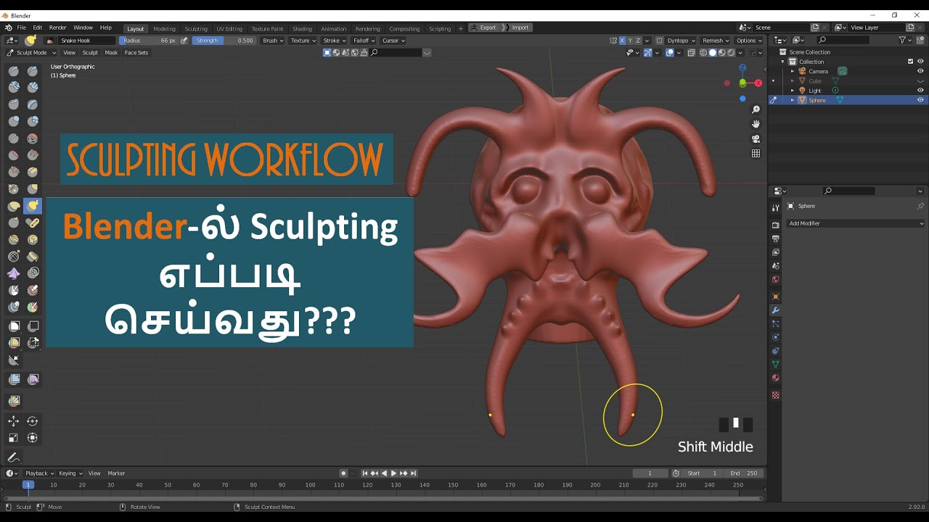This screenshot has width=929, height=522.
Task: Choose the Cloth Filter tool
Action: (x=33, y=379)
